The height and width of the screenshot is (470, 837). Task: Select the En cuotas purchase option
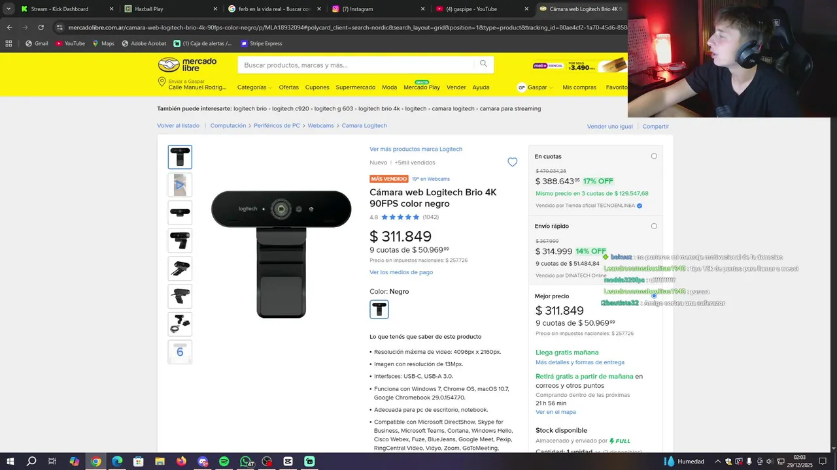(x=654, y=156)
